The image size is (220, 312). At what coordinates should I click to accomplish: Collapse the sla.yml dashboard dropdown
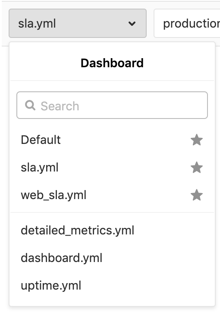point(78,23)
